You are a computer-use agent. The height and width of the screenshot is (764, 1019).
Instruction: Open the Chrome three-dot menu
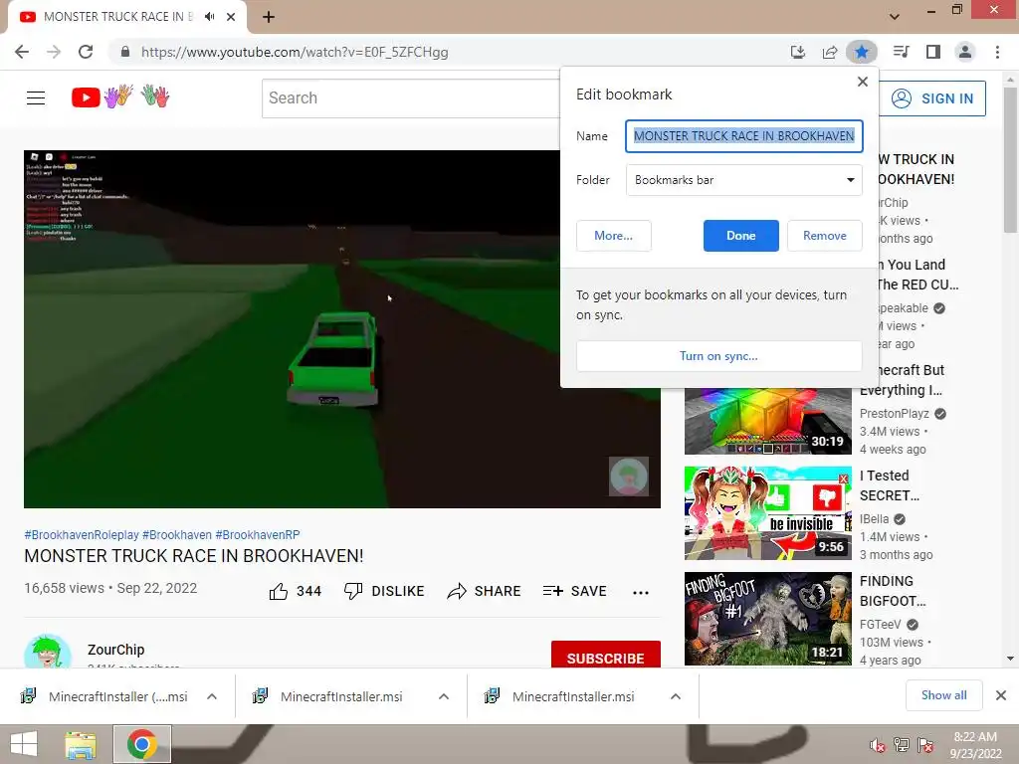997,52
